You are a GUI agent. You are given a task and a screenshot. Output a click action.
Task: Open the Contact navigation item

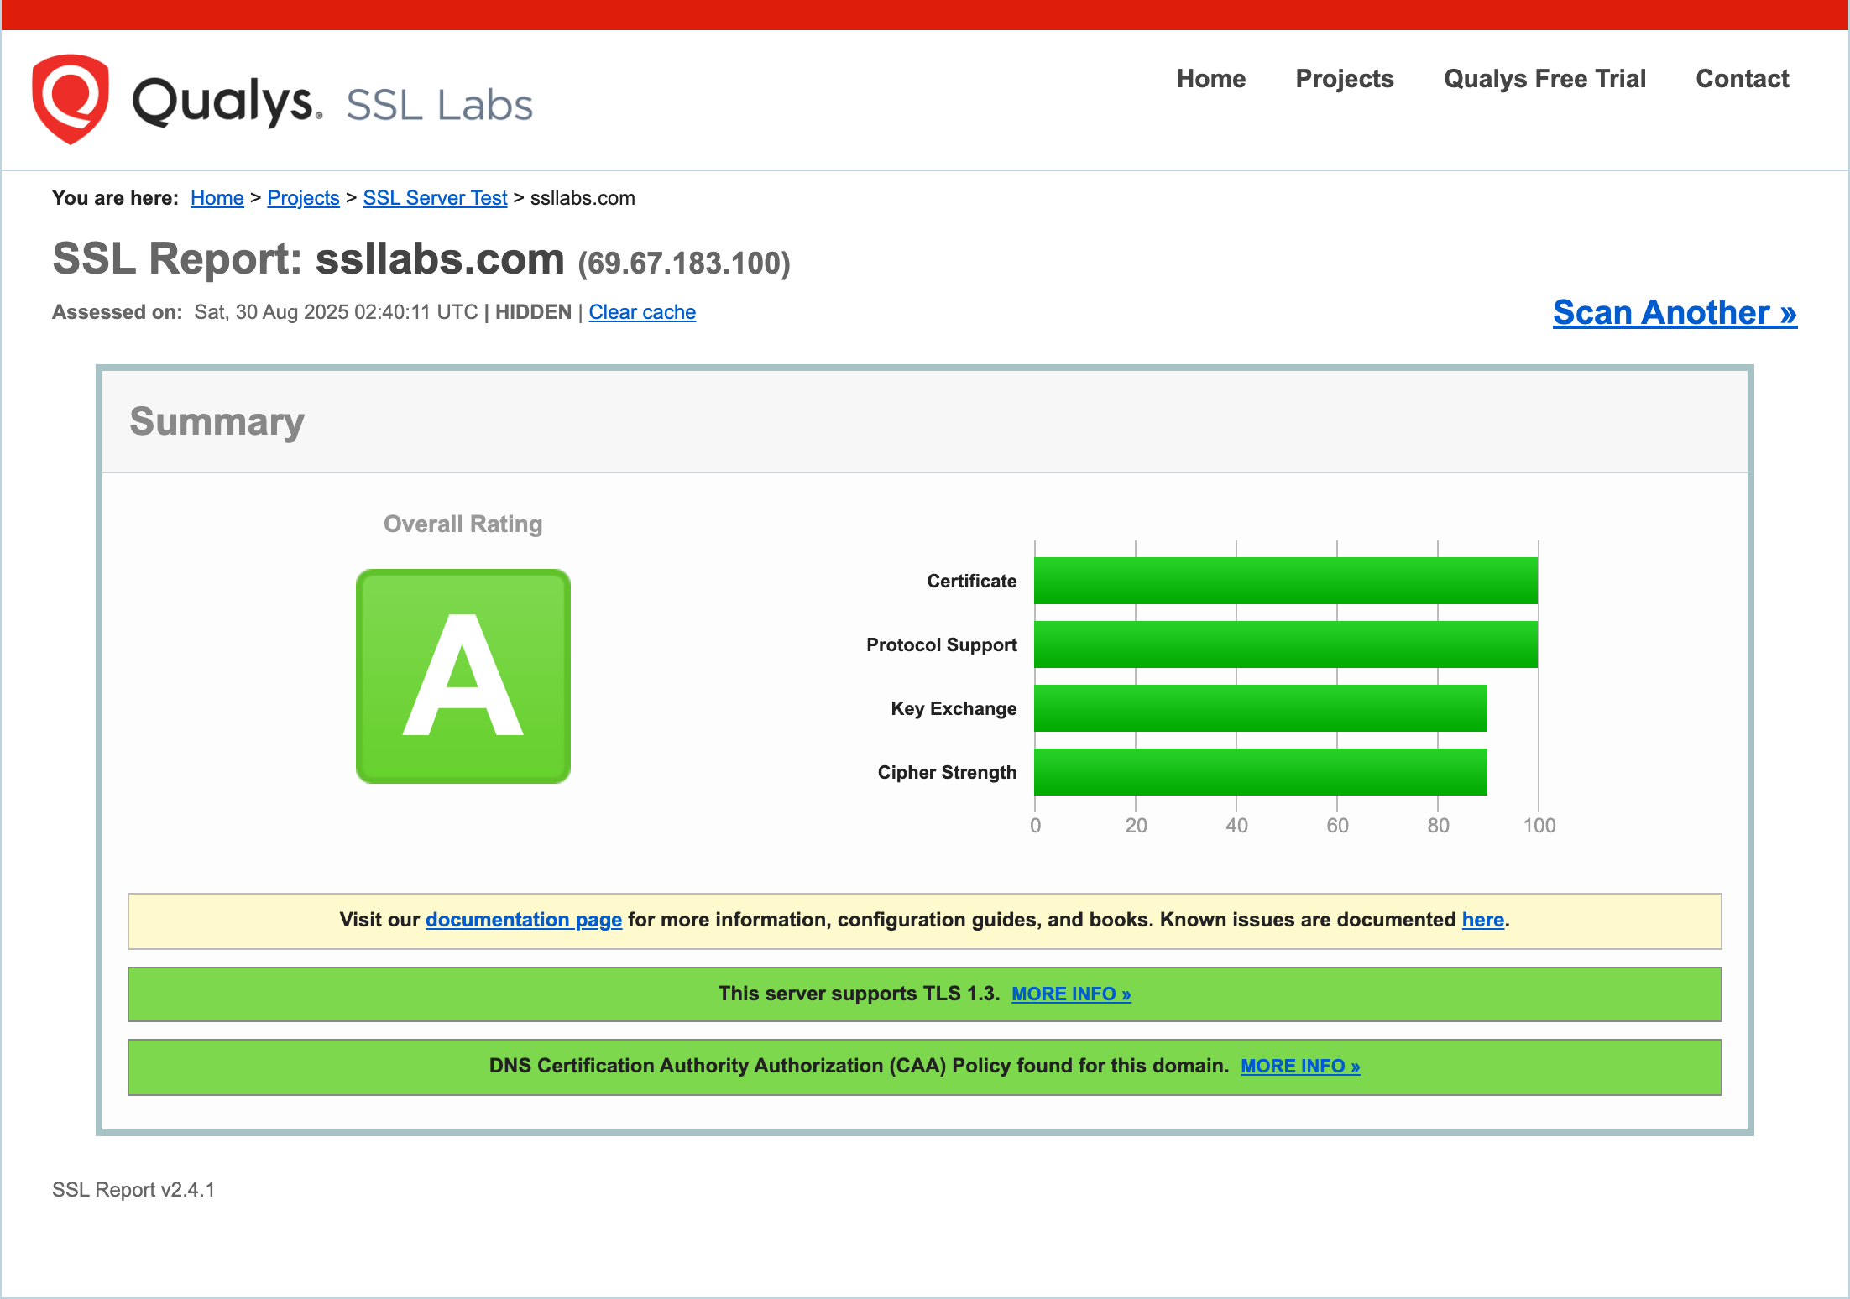click(x=1742, y=79)
